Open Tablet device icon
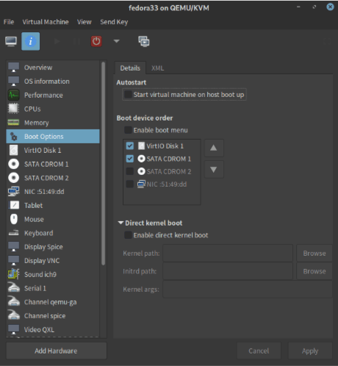Screen dimensions: 338x366 (x=14, y=205)
